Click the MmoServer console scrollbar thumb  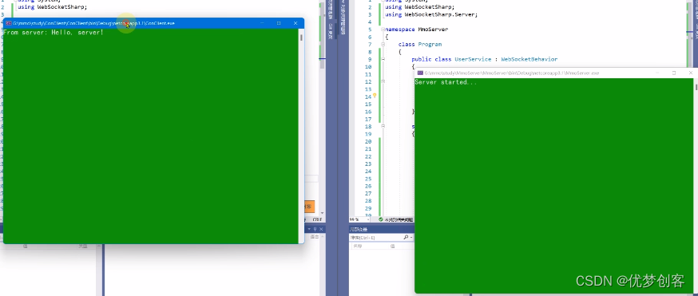(696, 86)
